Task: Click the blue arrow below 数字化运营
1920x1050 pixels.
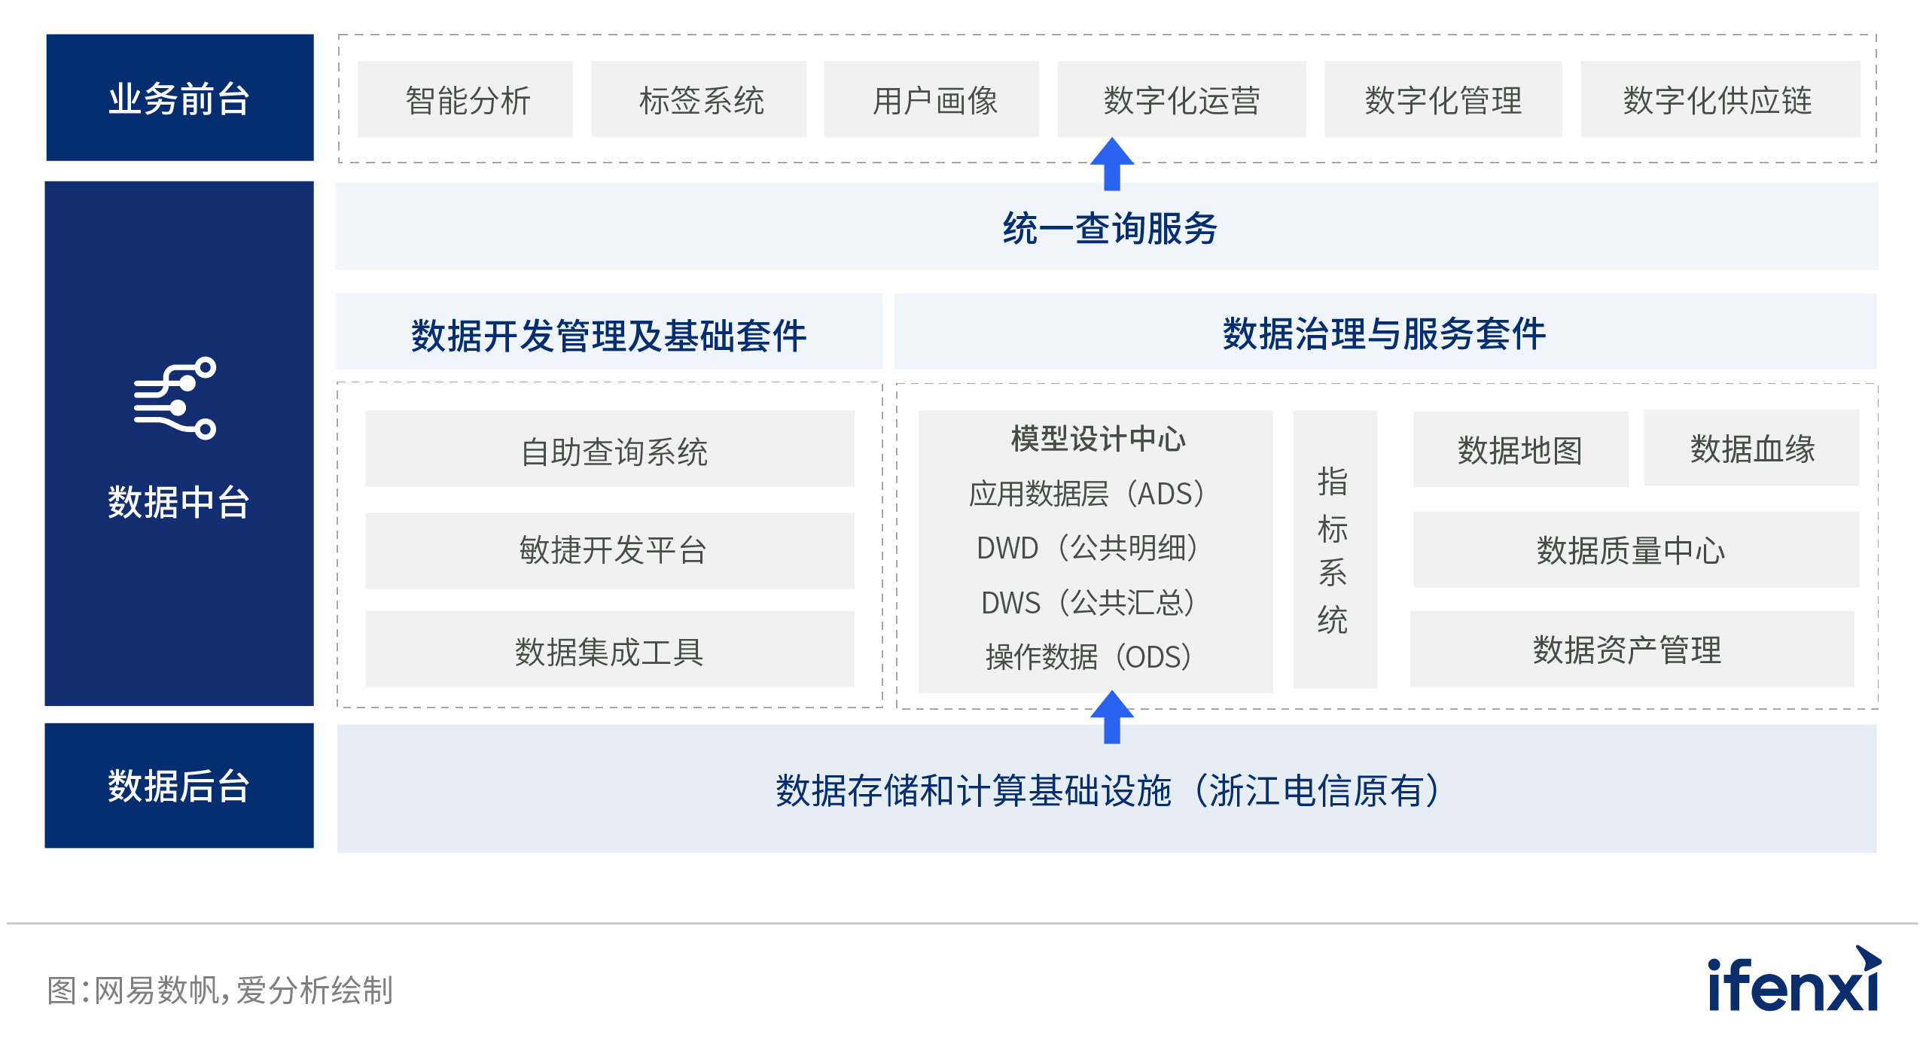Action: click(x=1111, y=163)
